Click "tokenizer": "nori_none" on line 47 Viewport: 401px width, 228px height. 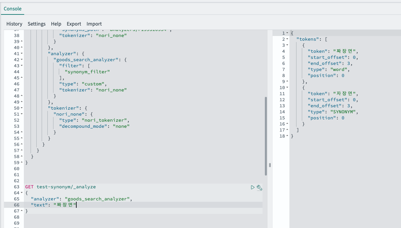coord(93,90)
